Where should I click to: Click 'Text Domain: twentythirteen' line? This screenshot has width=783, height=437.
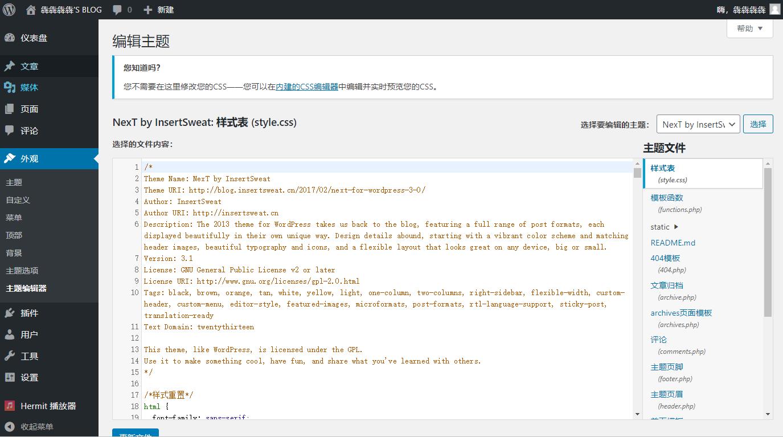[199, 326]
